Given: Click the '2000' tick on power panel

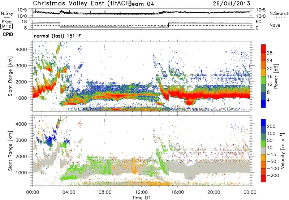Looking at the screenshot, I should (21, 82).
